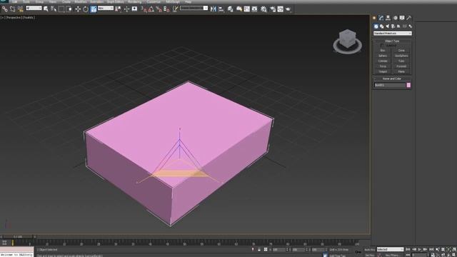Screen dimensions: 457x257
Task: Open the pink object color swatch
Action: [408, 85]
